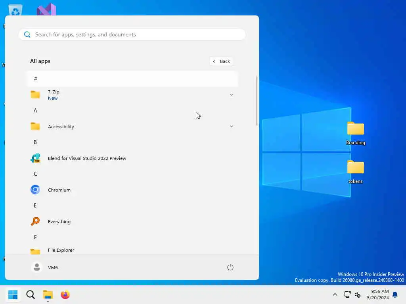Click the Start menu search field
406x304 pixels.
[132, 34]
